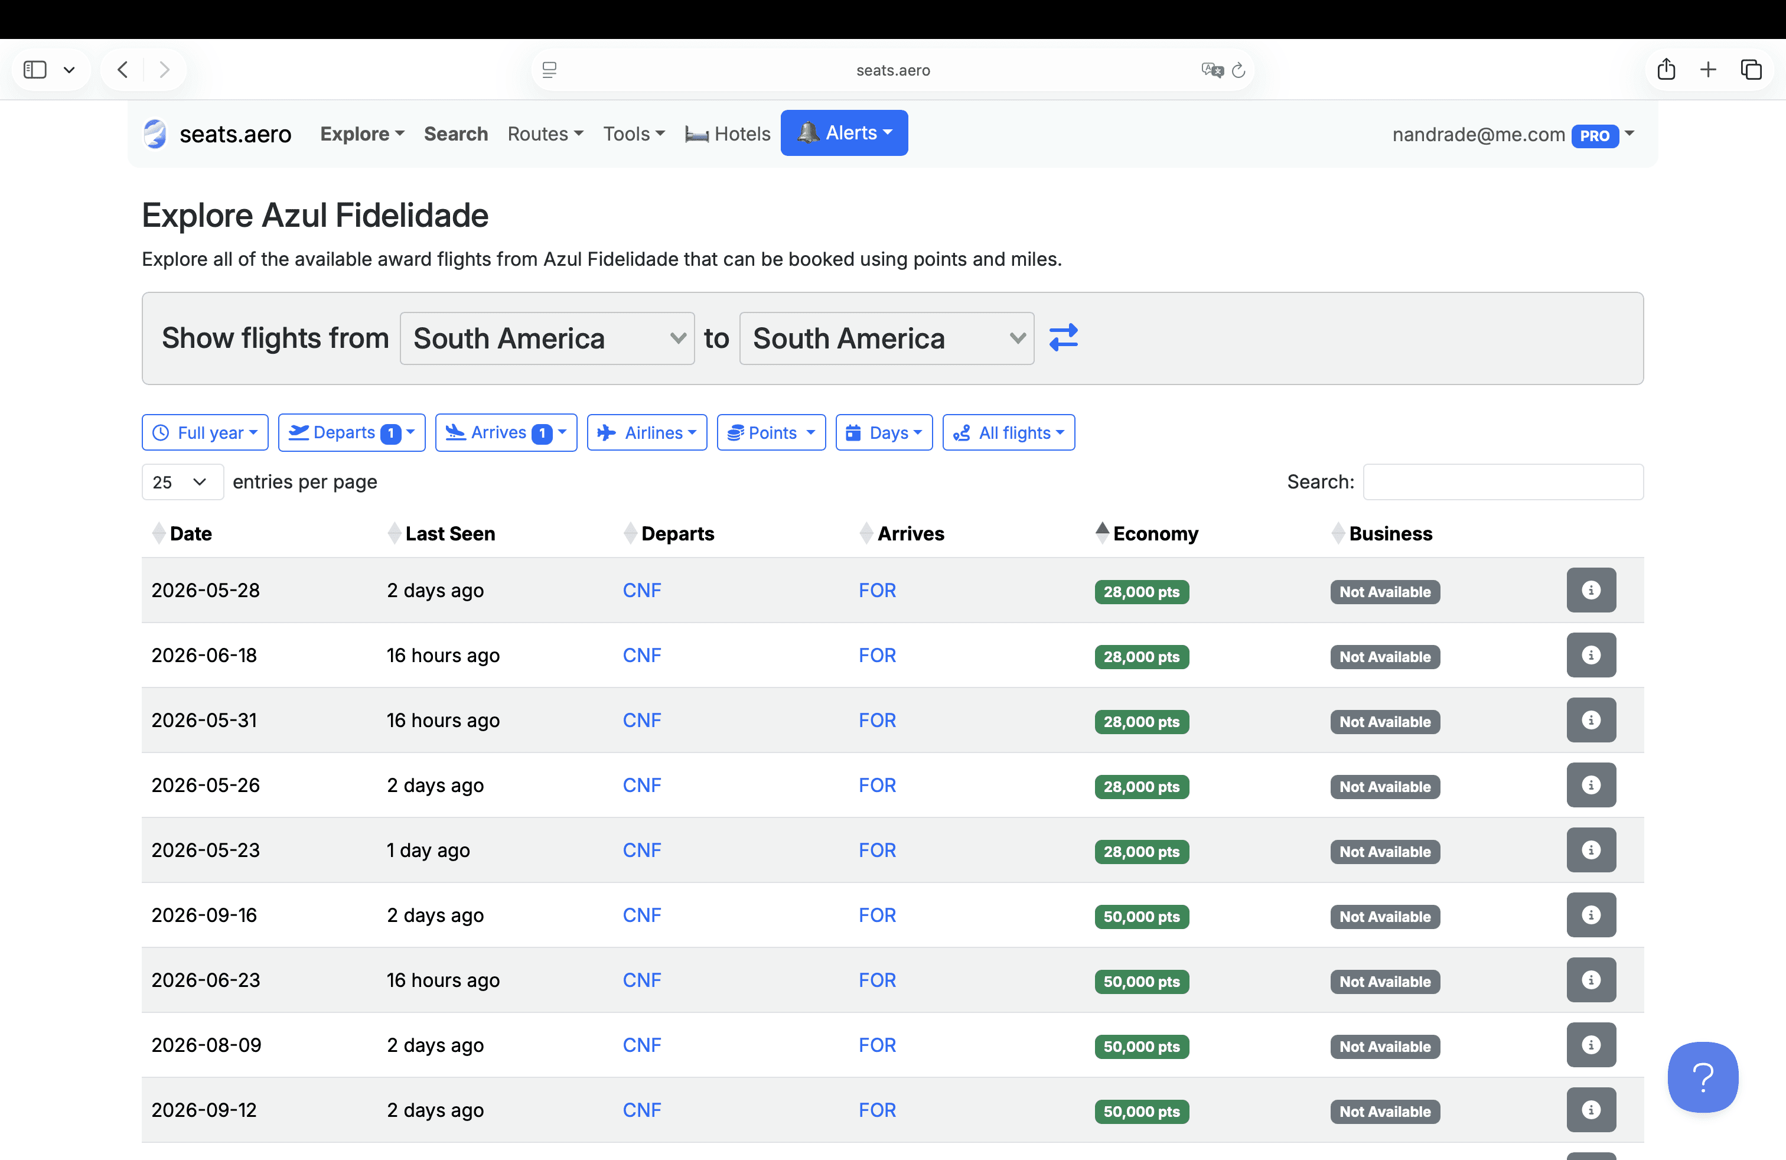The image size is (1786, 1160).
Task: Change the 25 entries per page selector
Action: [x=181, y=483]
